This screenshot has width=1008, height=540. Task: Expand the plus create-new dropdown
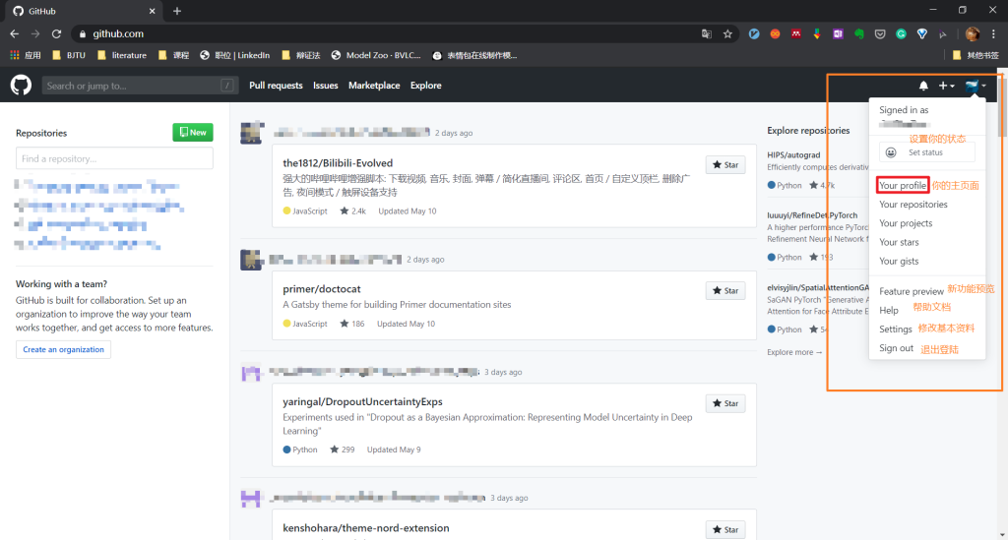pos(946,86)
